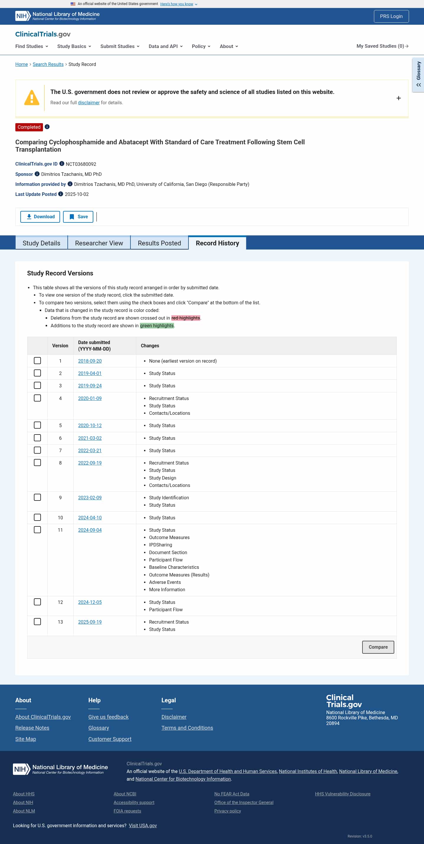Screen dimensions: 424x844
Task: Tick the checkbox for version 4
Action: [x=37, y=398]
